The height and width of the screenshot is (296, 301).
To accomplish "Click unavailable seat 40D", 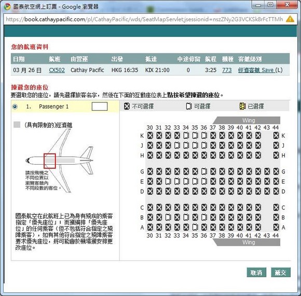I will (240, 191).
